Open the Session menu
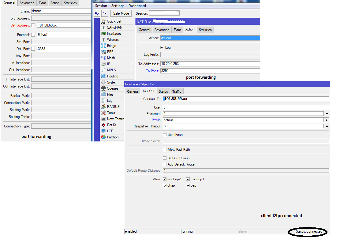Viewport: 351px width, 239px height. tap(101, 6)
